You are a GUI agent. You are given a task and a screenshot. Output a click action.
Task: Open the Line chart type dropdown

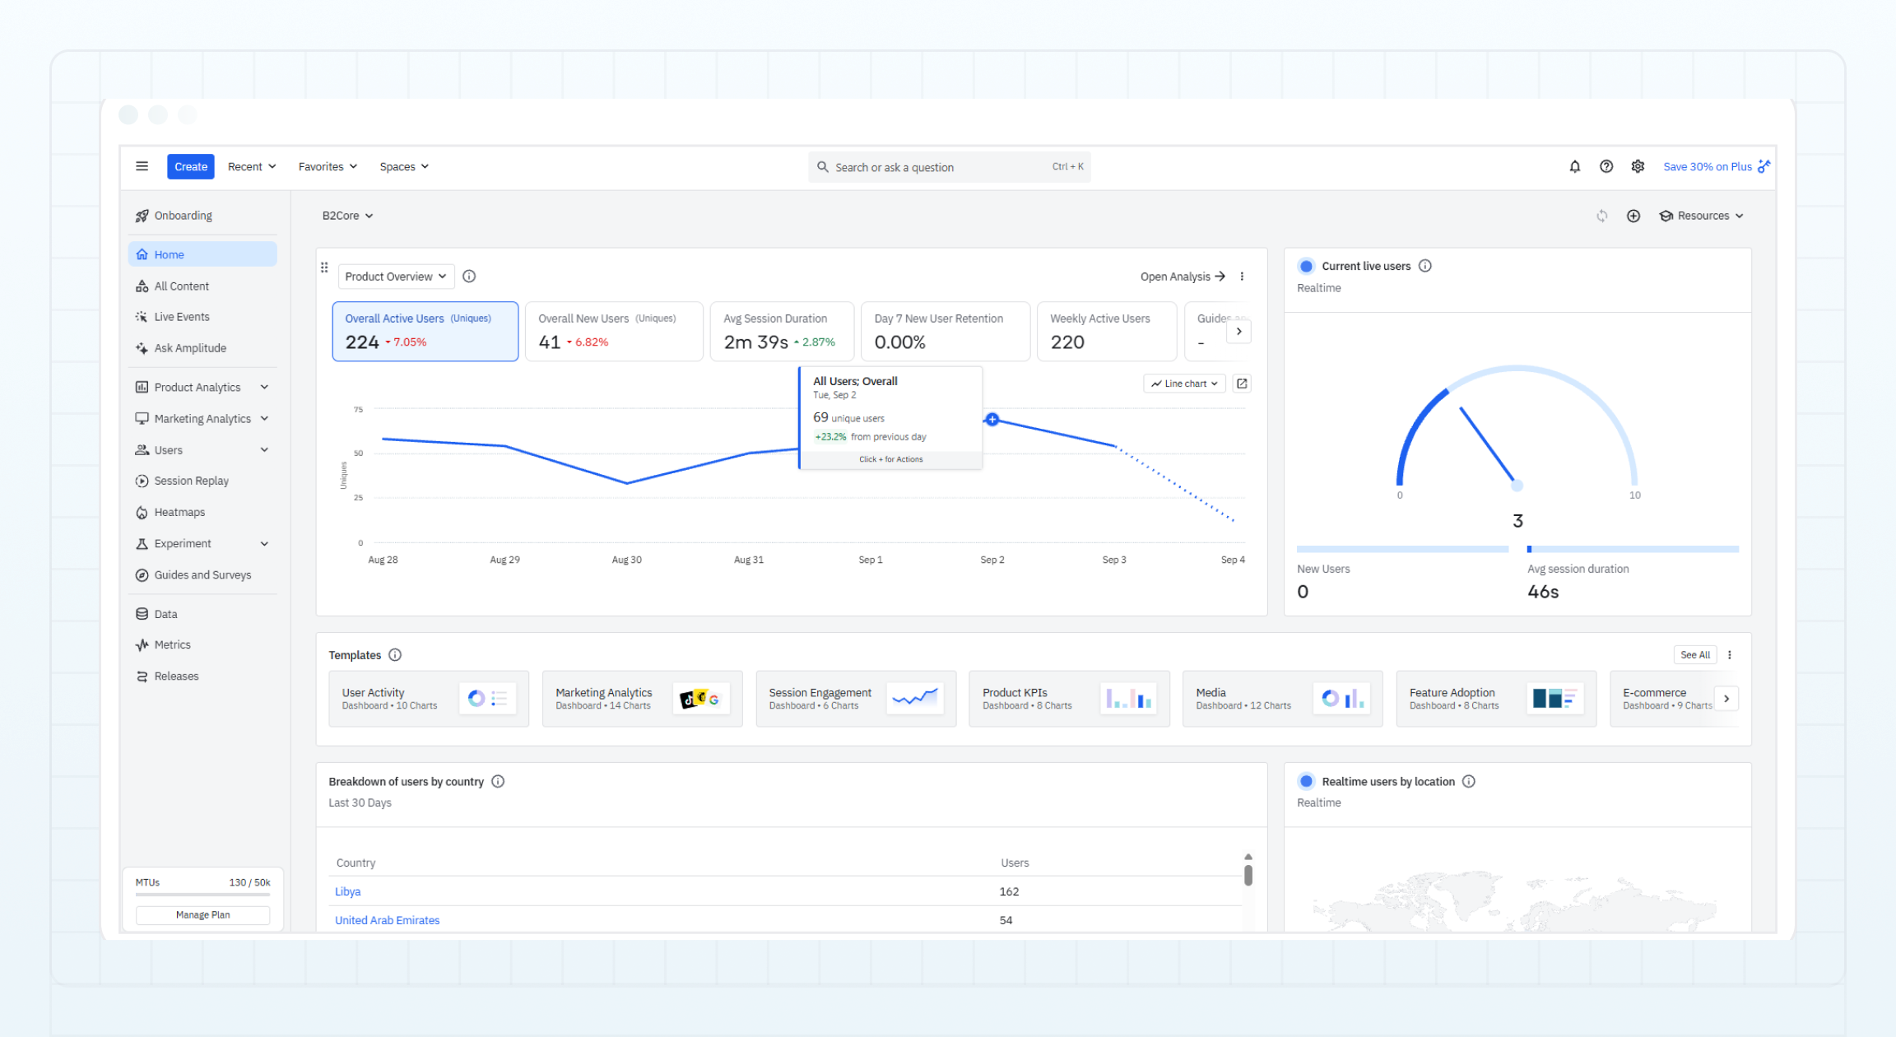pos(1184,384)
